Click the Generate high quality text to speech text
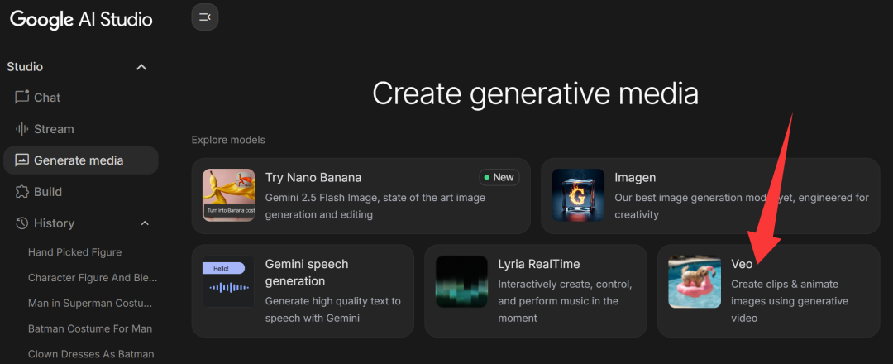Screen dimensions: 893x364 click(333, 309)
